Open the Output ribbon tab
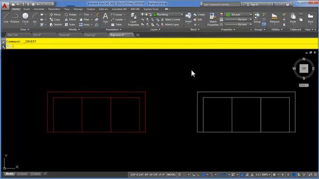The height and width of the screenshot is (179, 319). [91, 9]
